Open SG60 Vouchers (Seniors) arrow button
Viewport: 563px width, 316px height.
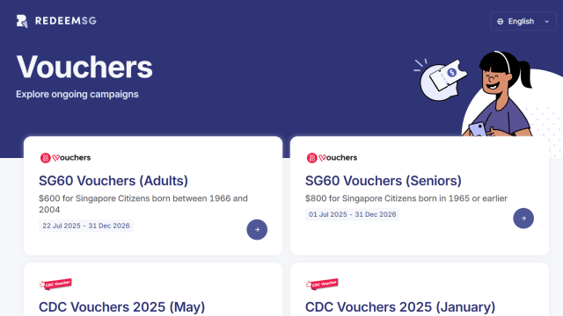(523, 219)
